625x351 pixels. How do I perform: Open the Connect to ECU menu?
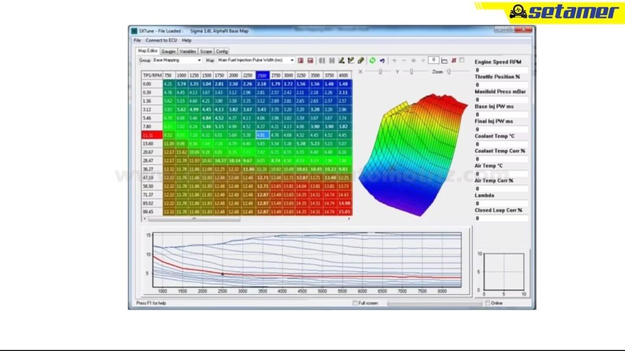coord(162,40)
